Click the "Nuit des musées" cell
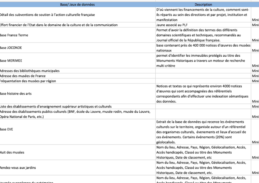The width and height of the screenshot is (259, 183). click(x=12, y=152)
